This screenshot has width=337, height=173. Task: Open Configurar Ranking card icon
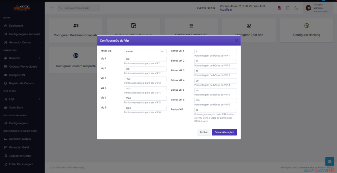pos(306,26)
